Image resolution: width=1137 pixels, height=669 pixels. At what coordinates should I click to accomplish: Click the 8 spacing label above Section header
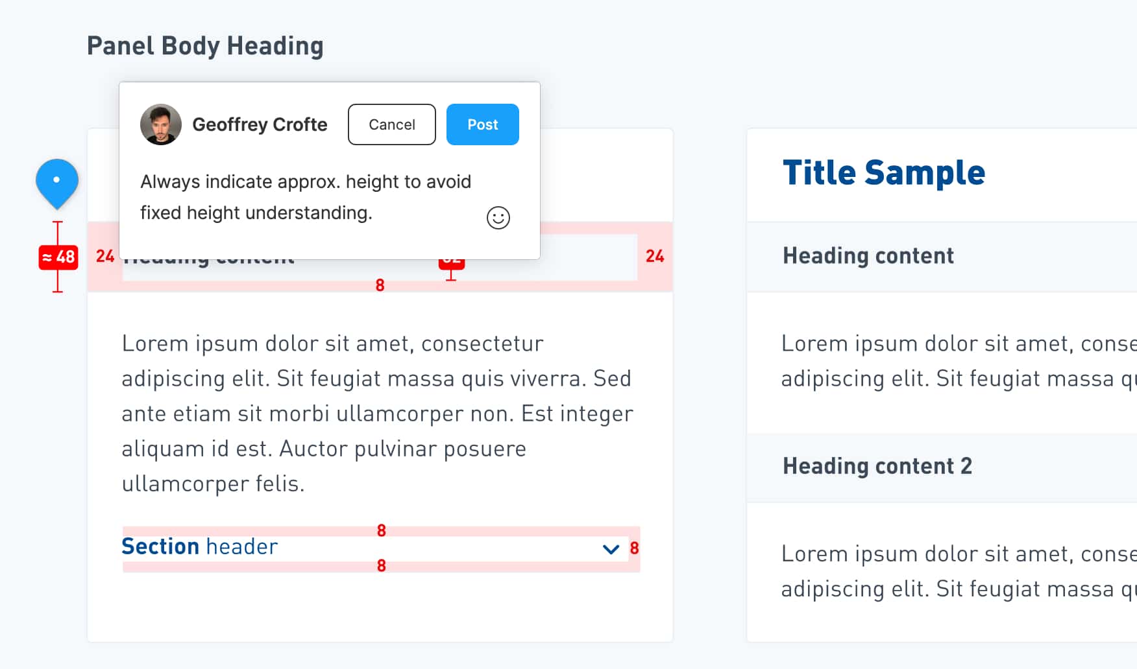(382, 531)
